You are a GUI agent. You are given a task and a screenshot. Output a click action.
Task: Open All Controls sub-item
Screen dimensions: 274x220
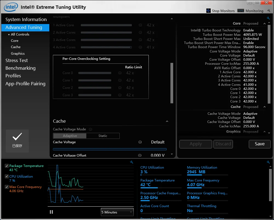point(20,34)
